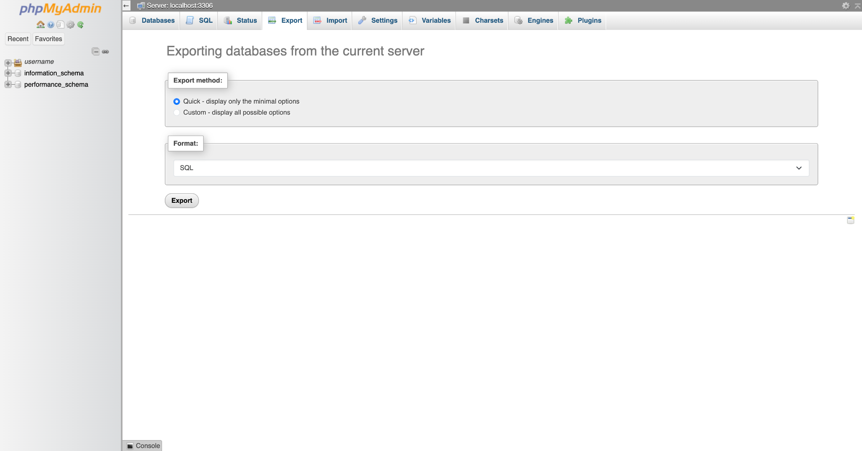Open phpMyAdmin documentation via the question mark icon
The width and height of the screenshot is (862, 451).
point(51,24)
